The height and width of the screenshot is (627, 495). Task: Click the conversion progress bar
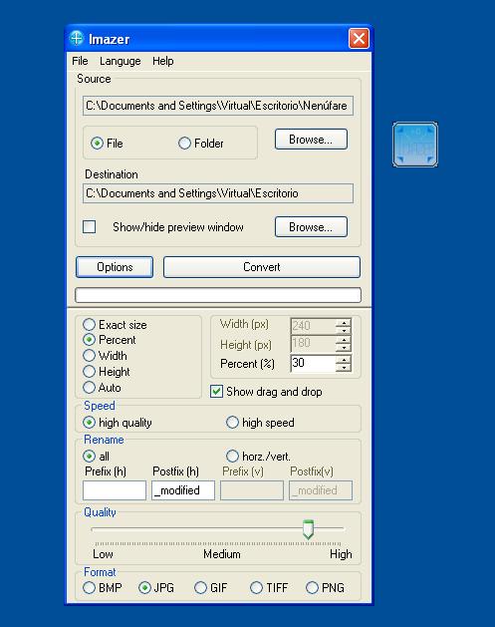coord(218,295)
